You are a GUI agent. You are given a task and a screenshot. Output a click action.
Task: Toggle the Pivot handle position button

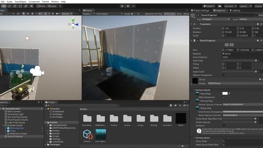tap(41, 6)
